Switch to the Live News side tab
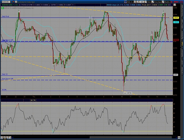184x140 pixels. (x=182, y=70)
